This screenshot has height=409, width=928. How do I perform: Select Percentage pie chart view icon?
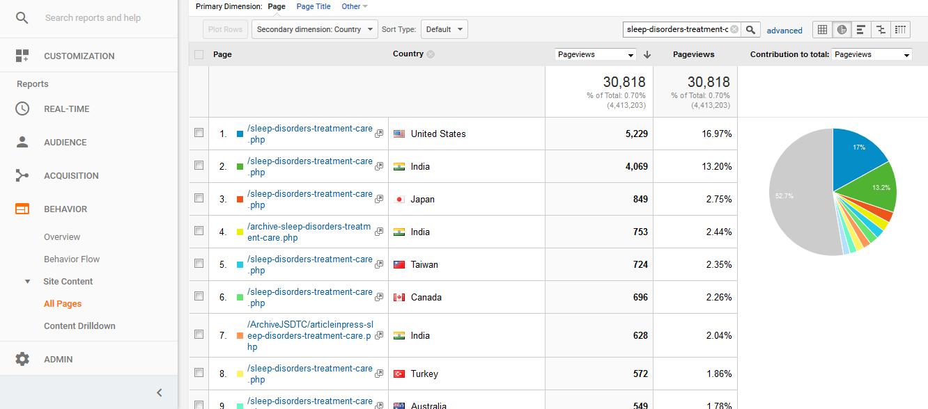(842, 29)
